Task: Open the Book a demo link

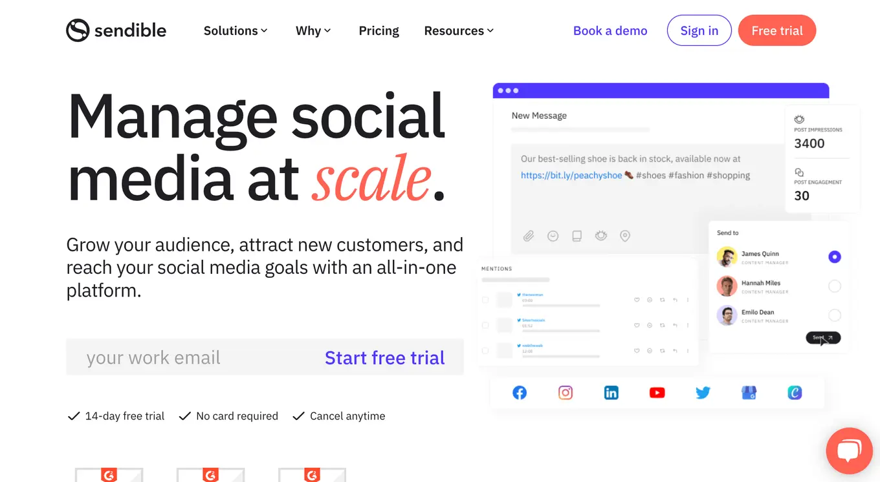Action: [610, 30]
